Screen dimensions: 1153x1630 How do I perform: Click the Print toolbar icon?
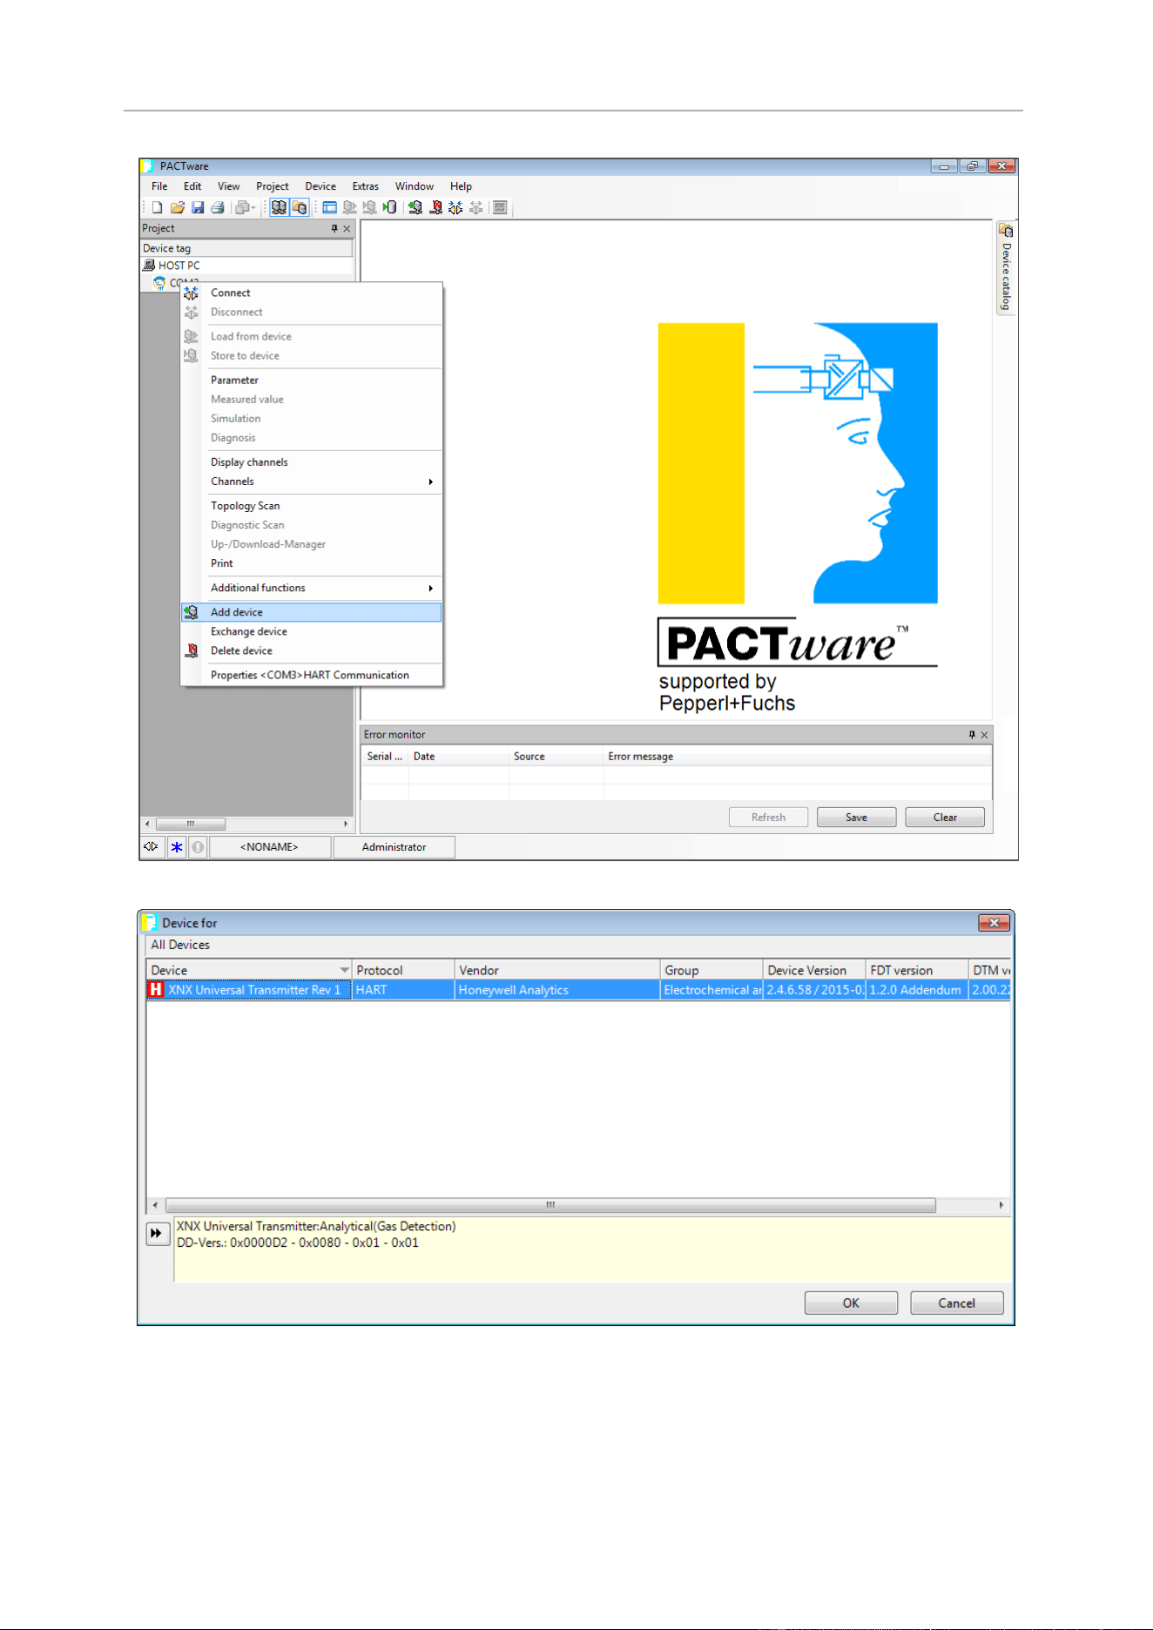click(x=218, y=207)
